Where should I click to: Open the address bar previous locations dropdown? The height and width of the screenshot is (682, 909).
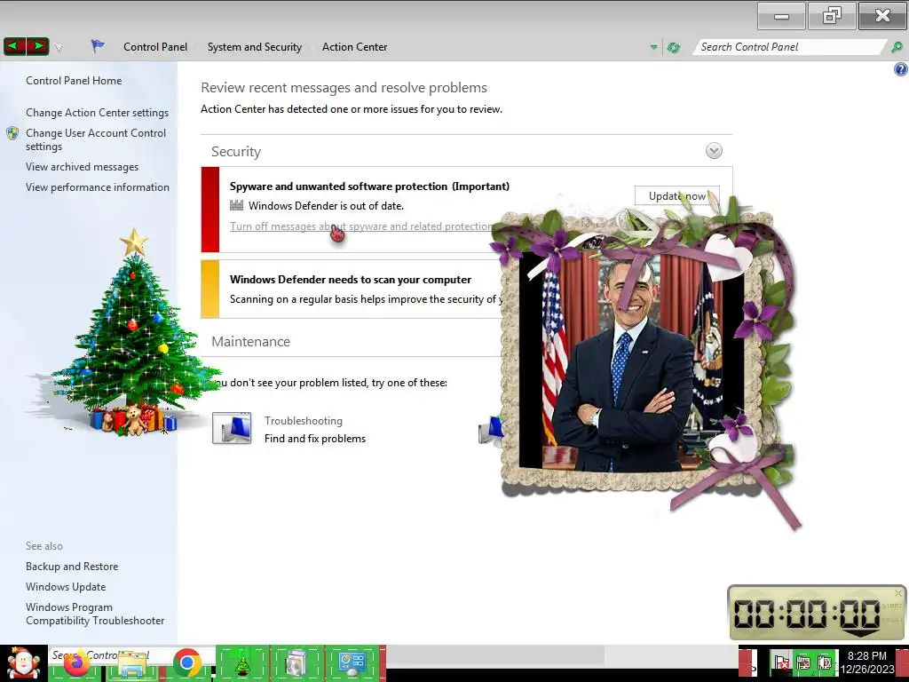[x=654, y=48]
